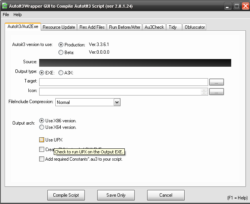Click the Cancel button
This screenshot has width=250, height=204.
coord(166,195)
